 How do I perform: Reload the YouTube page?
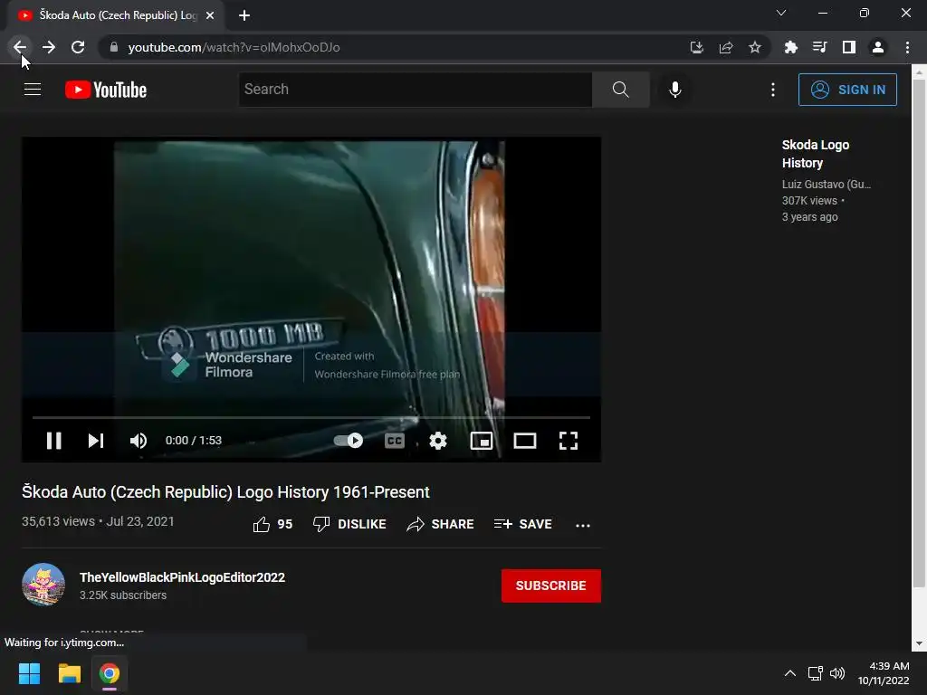(78, 47)
